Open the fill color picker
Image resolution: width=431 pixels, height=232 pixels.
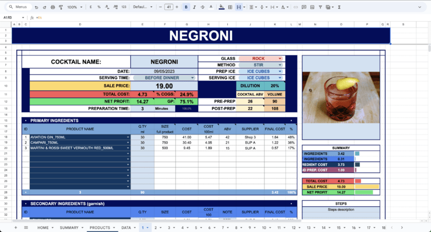222,7
